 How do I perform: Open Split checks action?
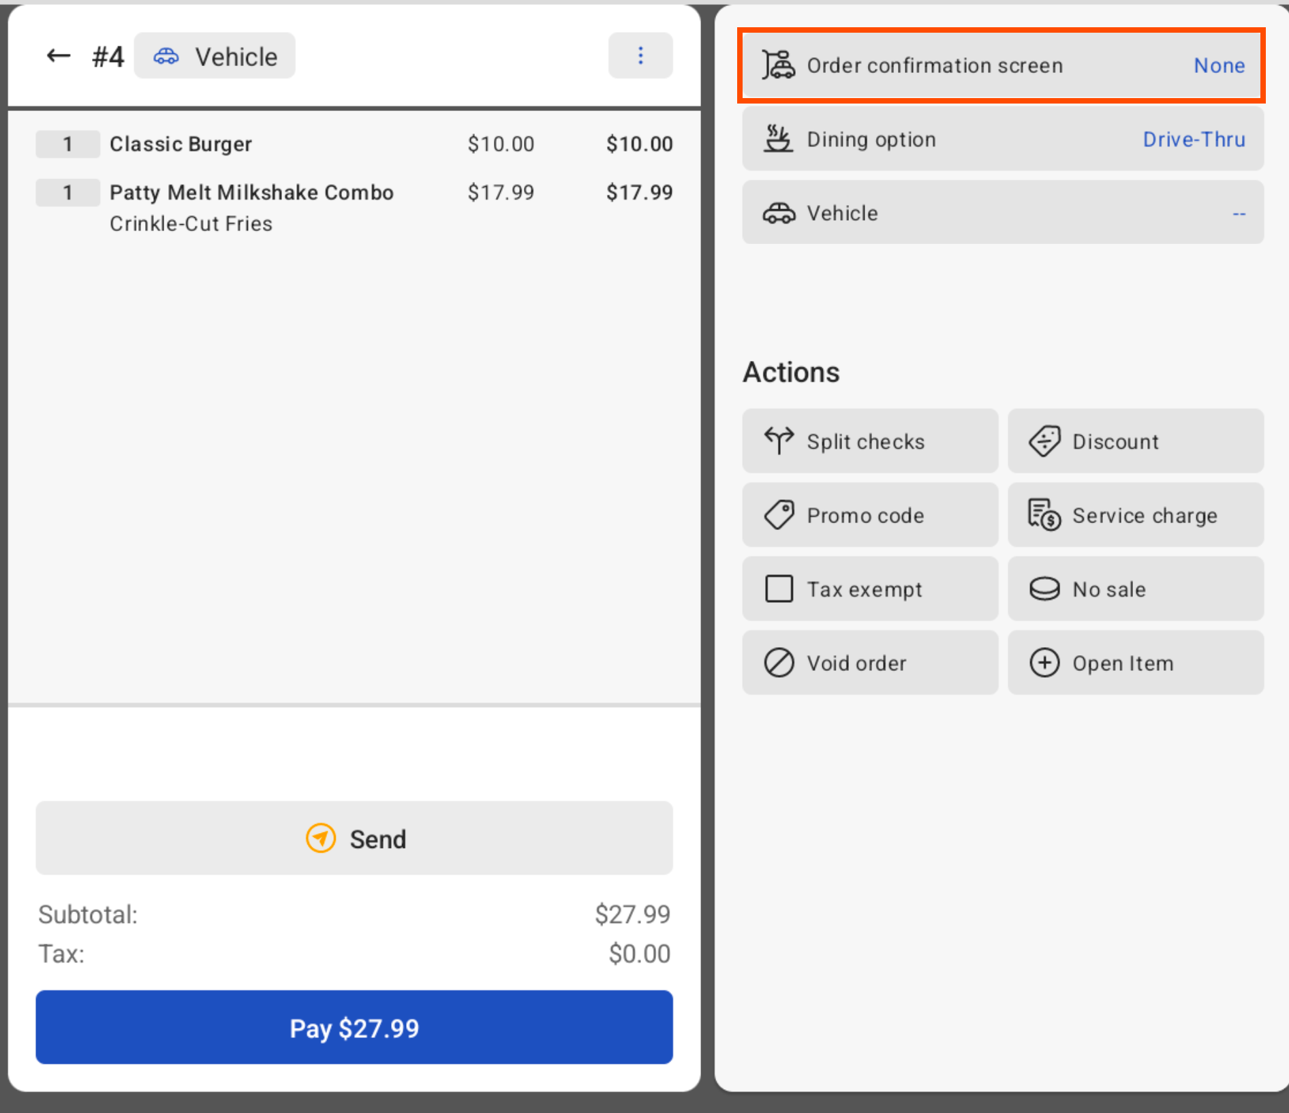[870, 441]
